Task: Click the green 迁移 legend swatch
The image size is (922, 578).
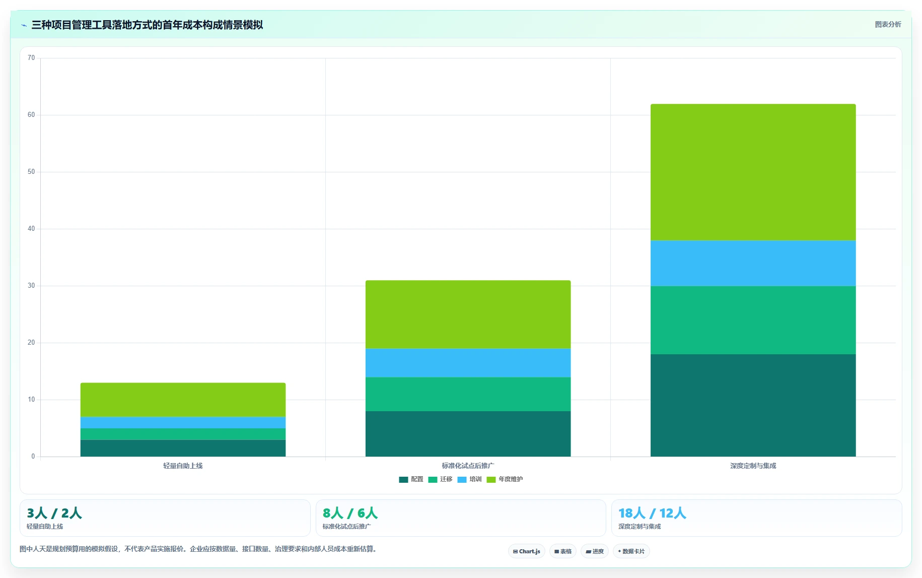Action: pyautogui.click(x=433, y=480)
